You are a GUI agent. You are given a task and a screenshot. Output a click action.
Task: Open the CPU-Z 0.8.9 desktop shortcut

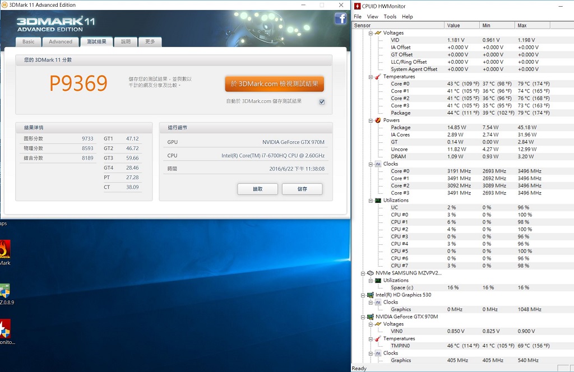pyautogui.click(x=4, y=291)
